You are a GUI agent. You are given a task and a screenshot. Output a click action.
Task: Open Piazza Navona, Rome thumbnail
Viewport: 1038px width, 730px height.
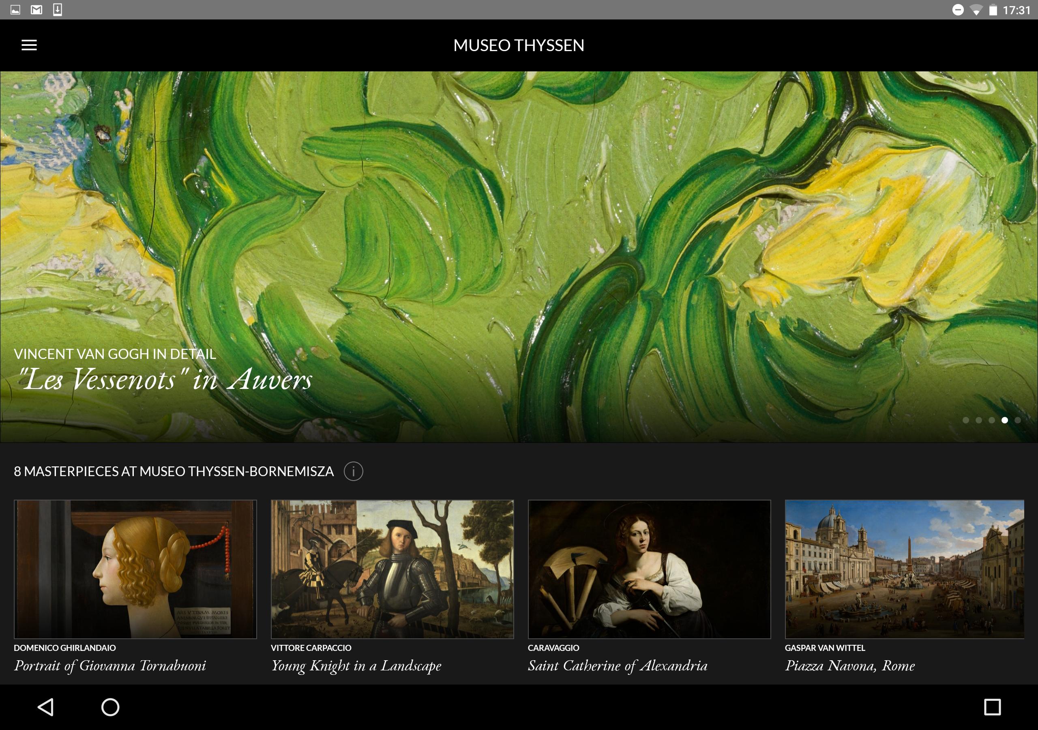(905, 569)
